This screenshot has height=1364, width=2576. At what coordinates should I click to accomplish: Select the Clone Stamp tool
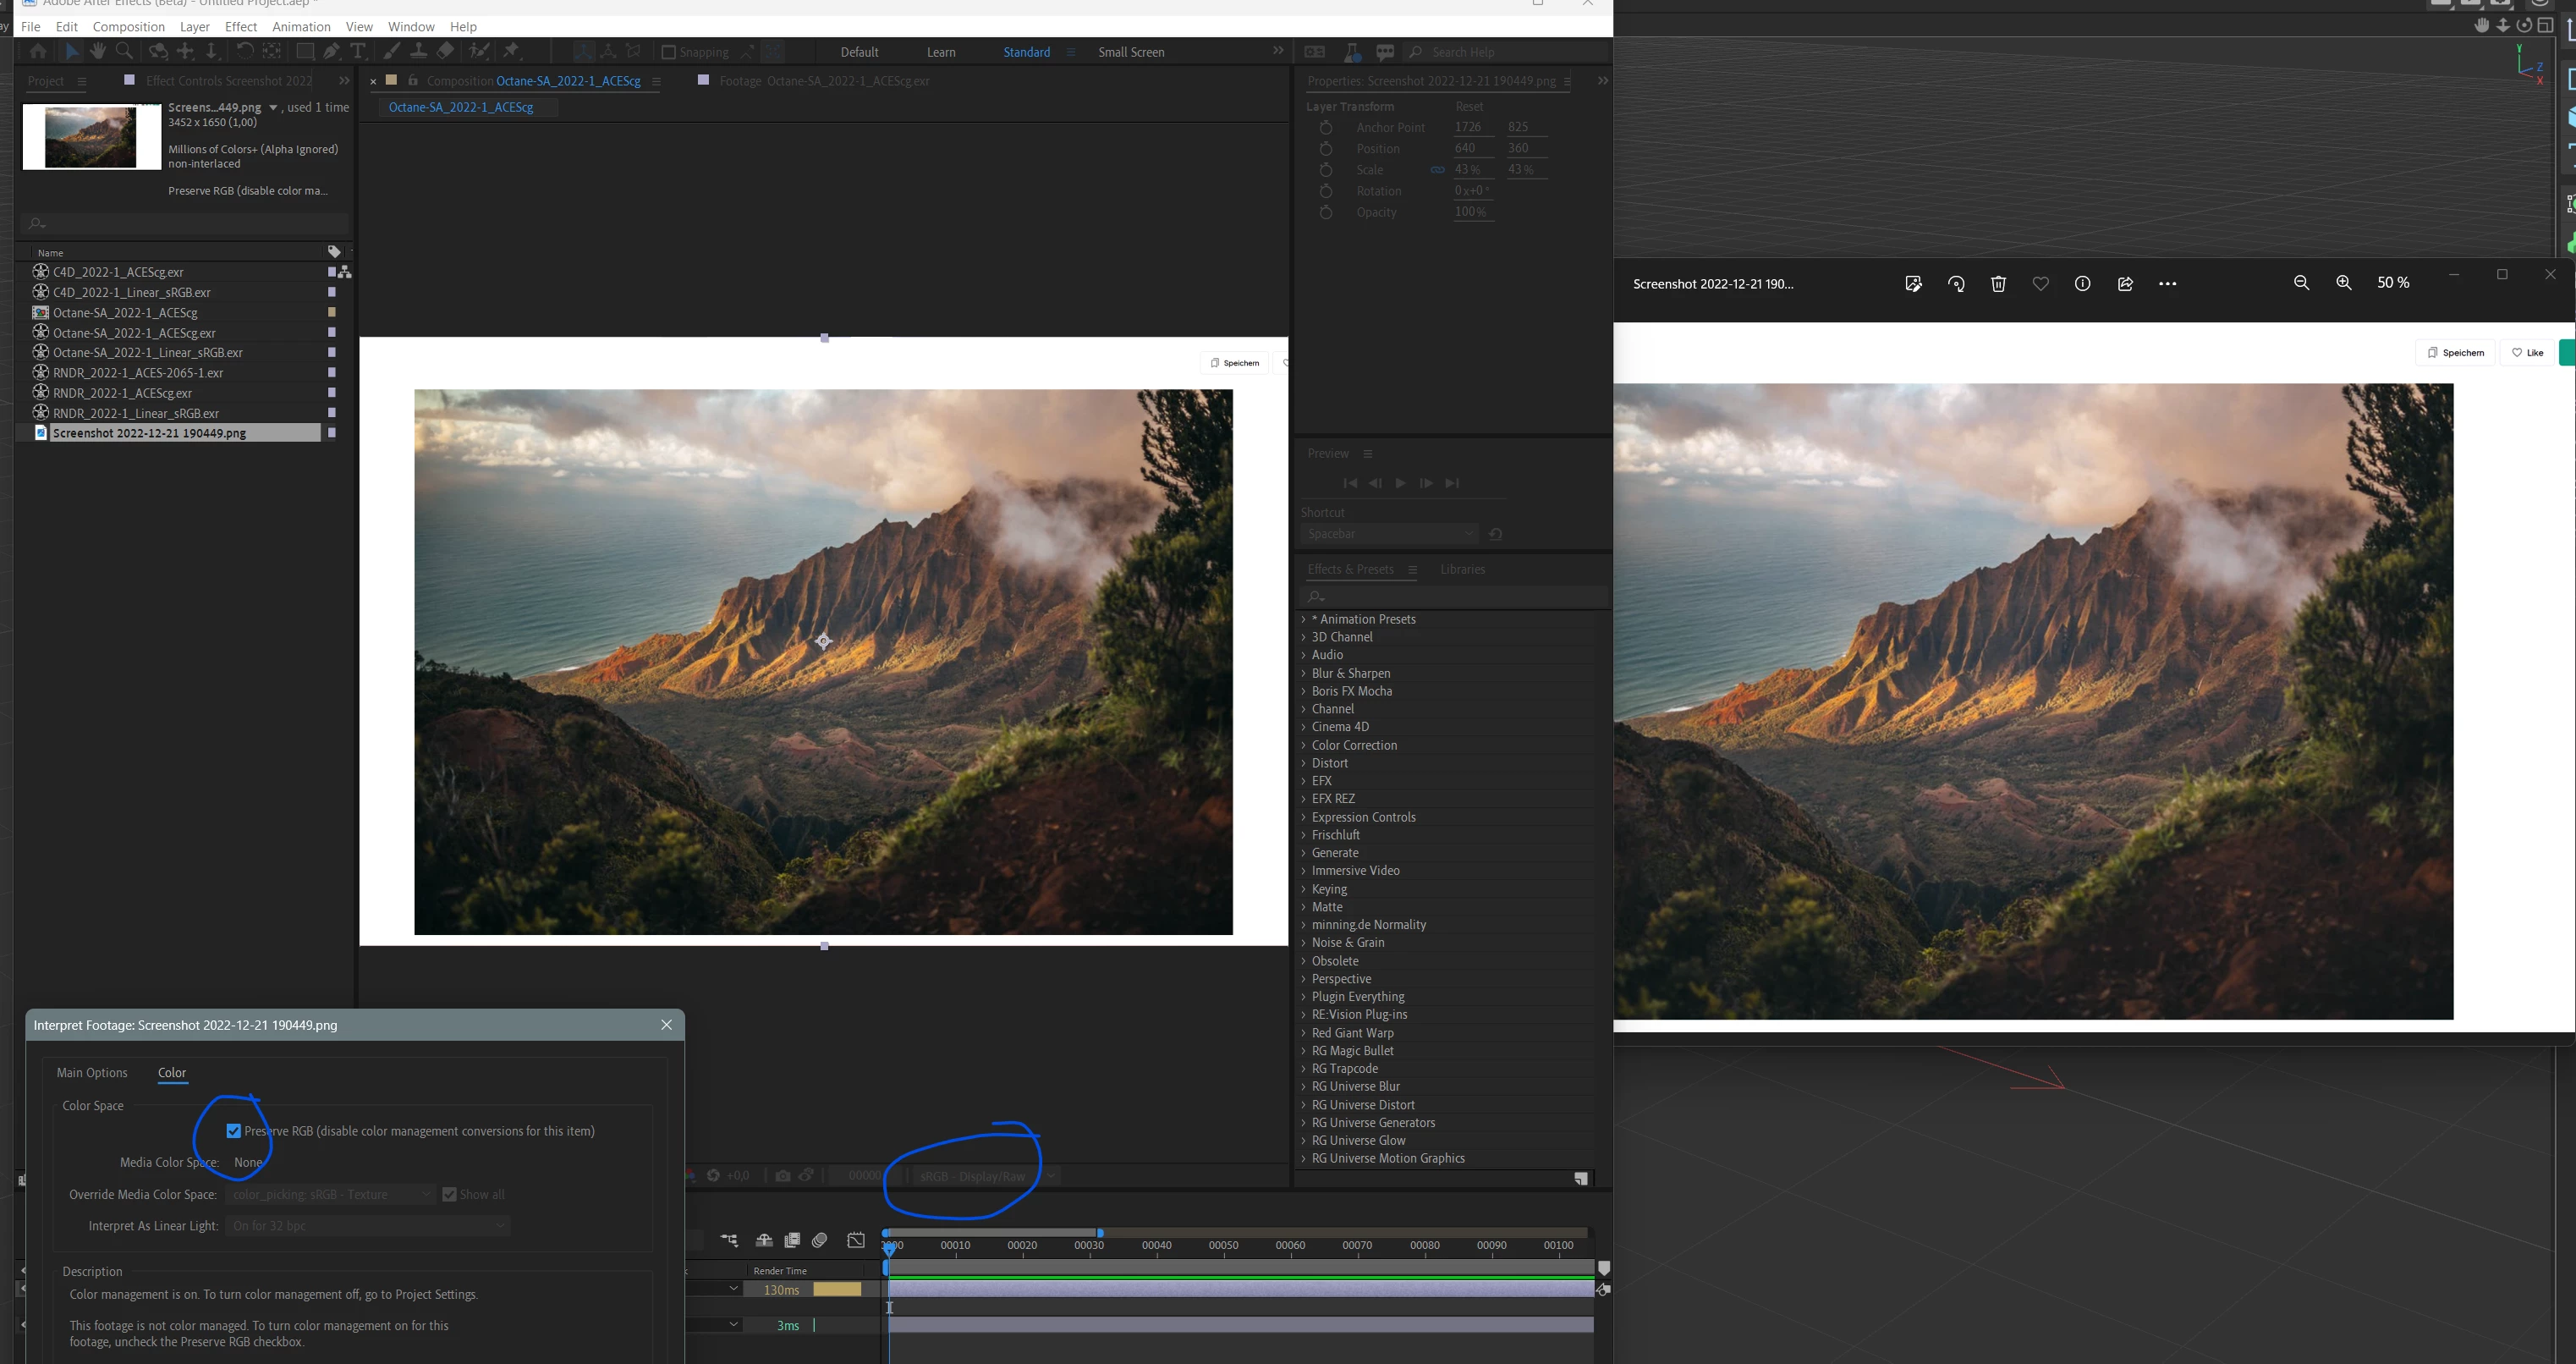tap(419, 51)
